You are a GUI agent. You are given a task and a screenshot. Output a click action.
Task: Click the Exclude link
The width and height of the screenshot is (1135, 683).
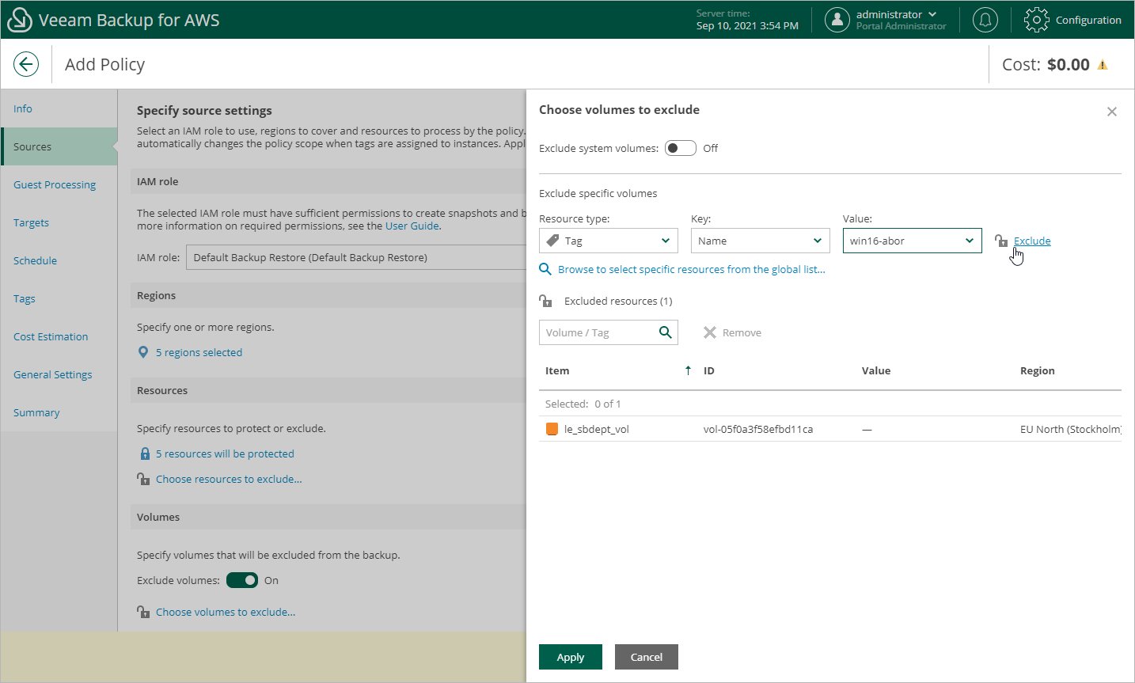(1032, 241)
